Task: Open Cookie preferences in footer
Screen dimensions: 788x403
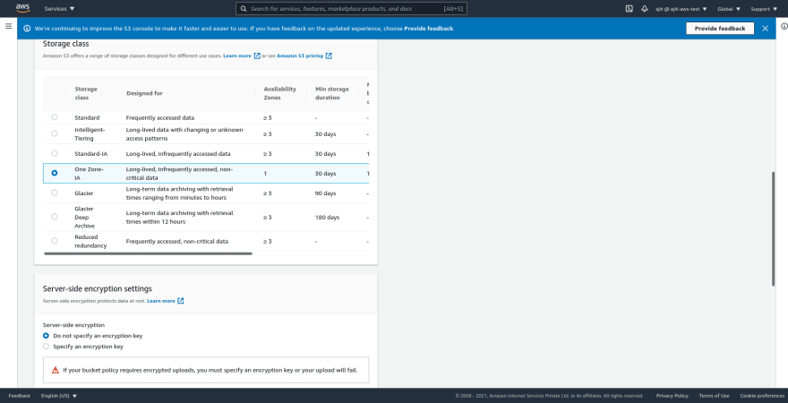Action: click(762, 396)
